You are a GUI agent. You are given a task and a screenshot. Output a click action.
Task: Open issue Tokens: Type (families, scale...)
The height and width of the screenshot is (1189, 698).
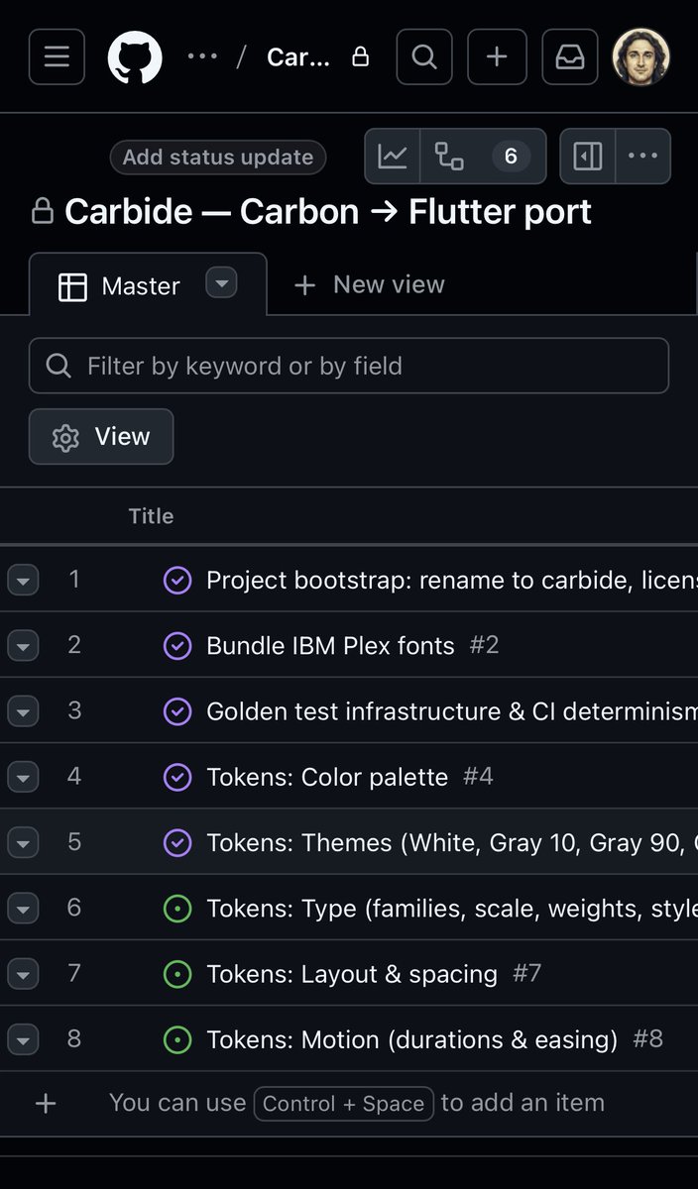451,909
